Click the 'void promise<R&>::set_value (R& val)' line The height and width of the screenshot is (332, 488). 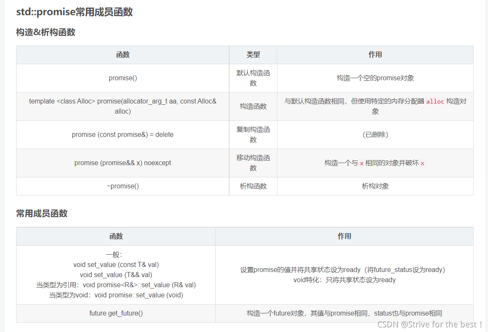pyautogui.click(x=139, y=285)
